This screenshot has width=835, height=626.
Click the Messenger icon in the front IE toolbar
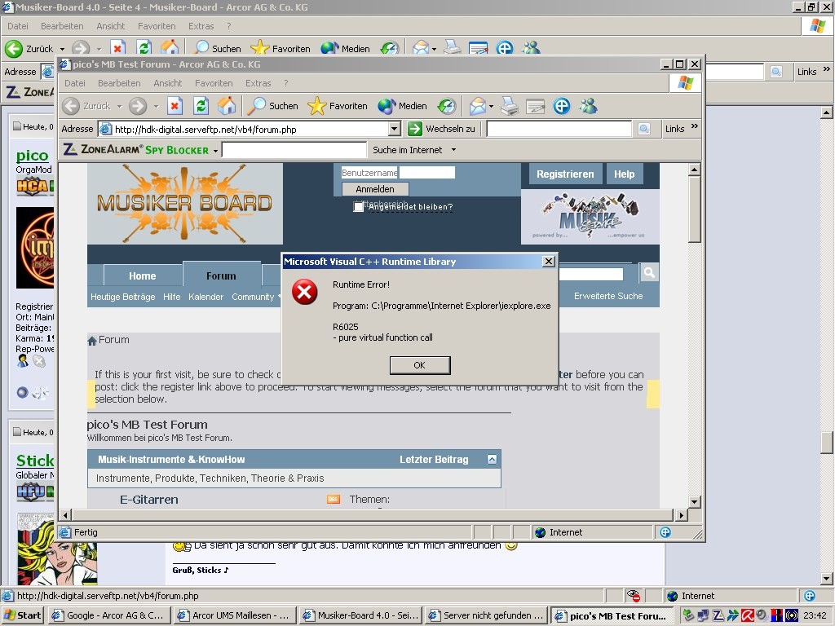(588, 106)
